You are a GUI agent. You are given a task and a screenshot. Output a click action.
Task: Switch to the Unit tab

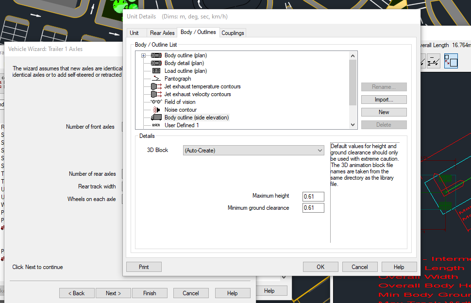pyautogui.click(x=134, y=33)
